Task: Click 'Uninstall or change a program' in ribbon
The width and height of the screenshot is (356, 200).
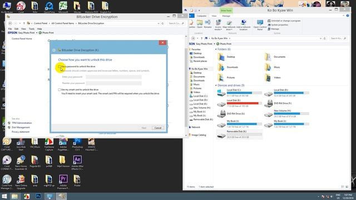Action: pyautogui.click(x=284, y=21)
